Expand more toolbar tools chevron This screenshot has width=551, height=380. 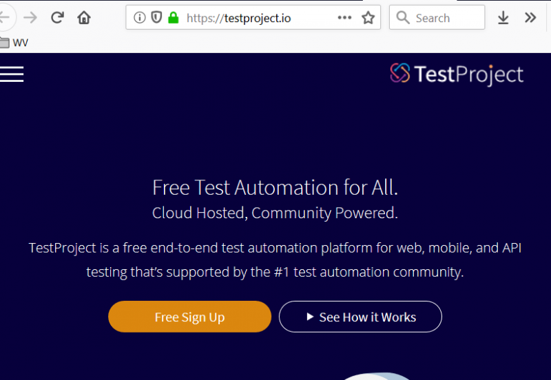click(x=530, y=18)
